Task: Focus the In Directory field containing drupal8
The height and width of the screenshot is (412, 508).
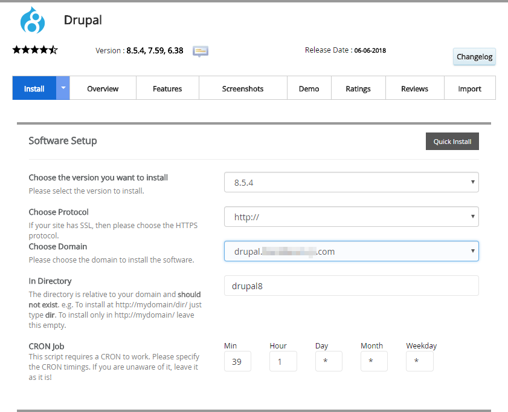Action: click(351, 286)
